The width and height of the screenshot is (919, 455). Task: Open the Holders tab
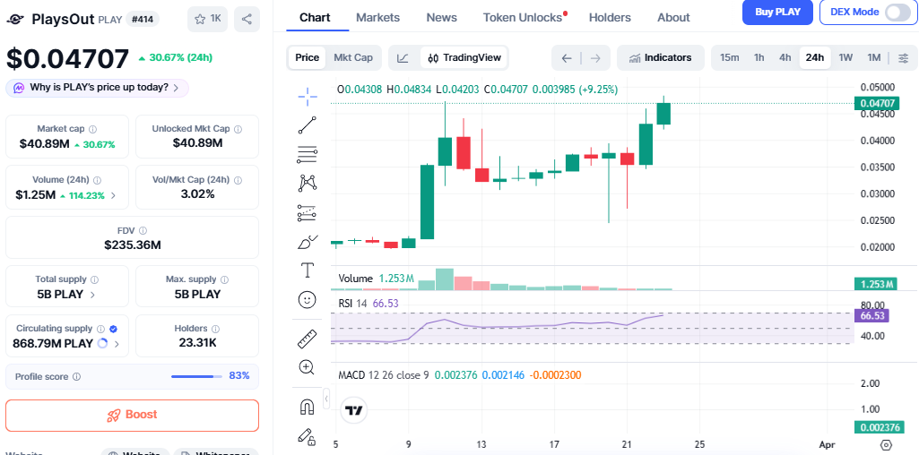610,18
